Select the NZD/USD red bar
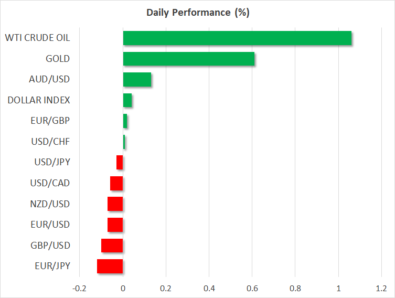395x298 pixels. [115, 204]
